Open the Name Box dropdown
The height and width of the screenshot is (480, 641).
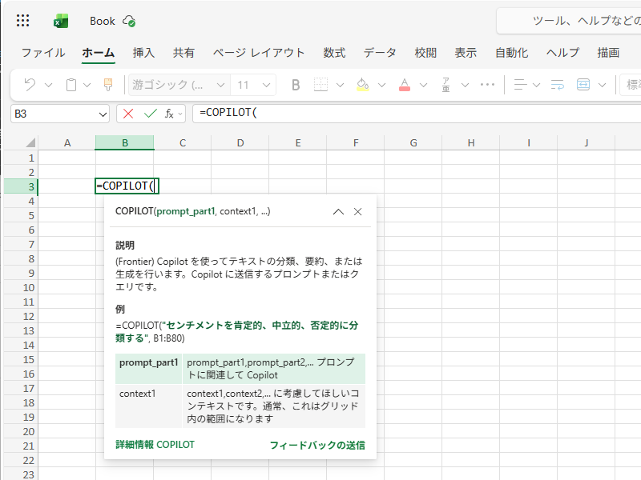(x=103, y=114)
